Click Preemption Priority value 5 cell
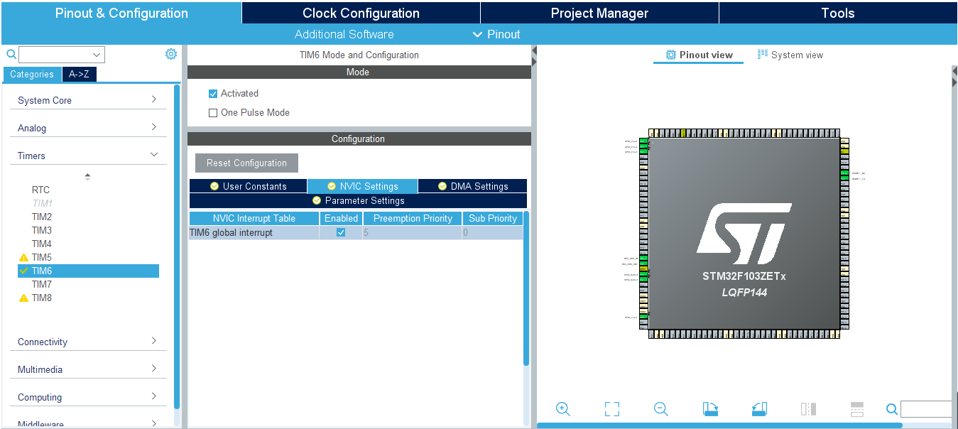 tap(412, 232)
